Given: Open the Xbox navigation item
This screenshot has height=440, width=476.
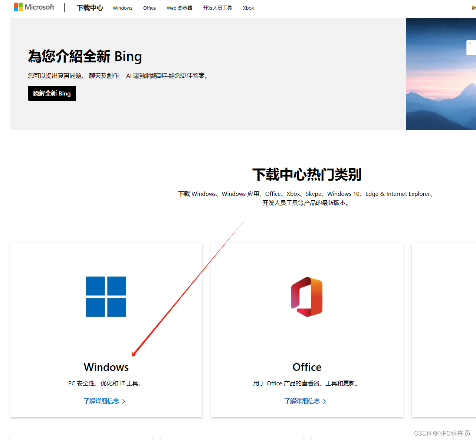Looking at the screenshot, I should click(249, 8).
